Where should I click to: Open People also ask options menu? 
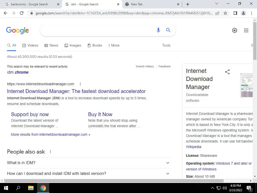[50, 152]
